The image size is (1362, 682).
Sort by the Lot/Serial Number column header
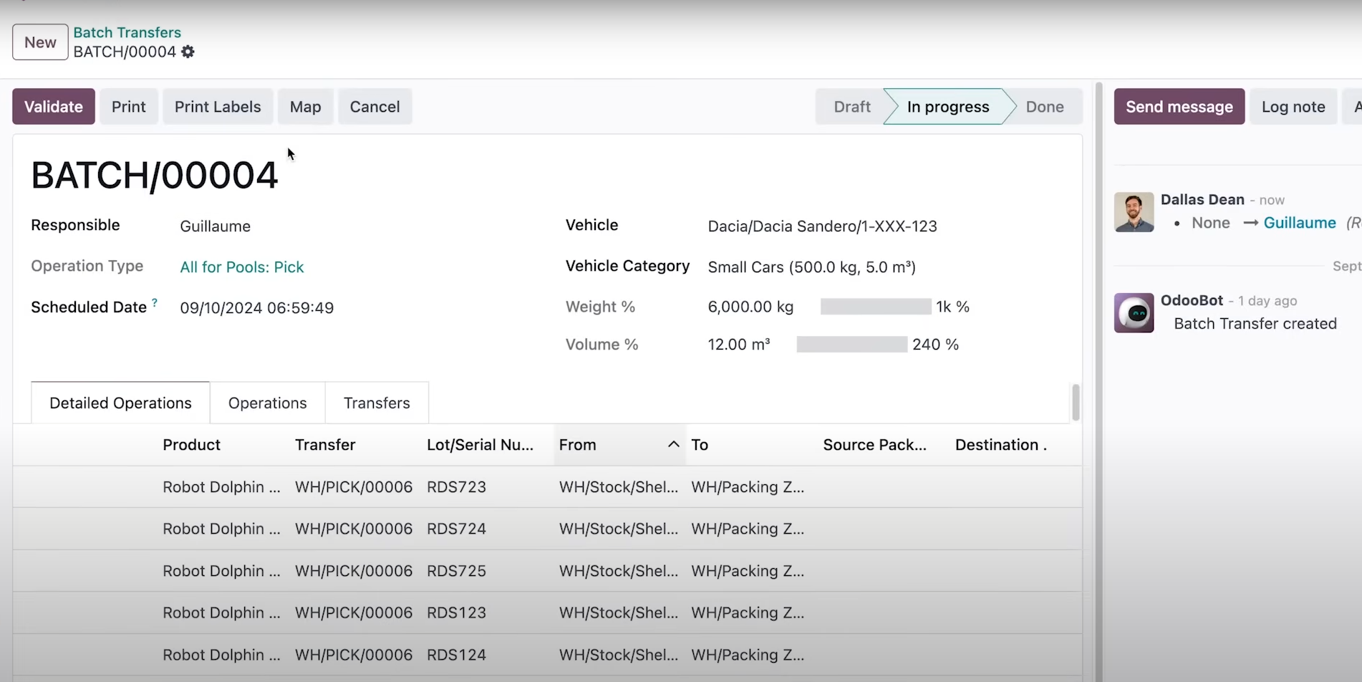click(480, 445)
